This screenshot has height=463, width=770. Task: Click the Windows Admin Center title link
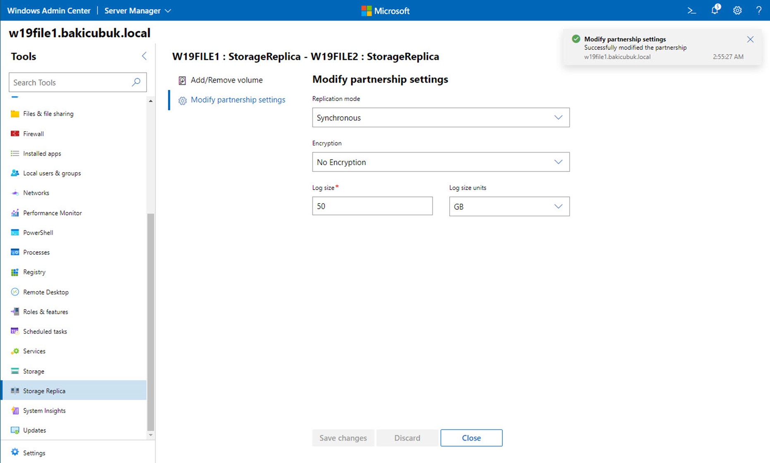(x=49, y=11)
